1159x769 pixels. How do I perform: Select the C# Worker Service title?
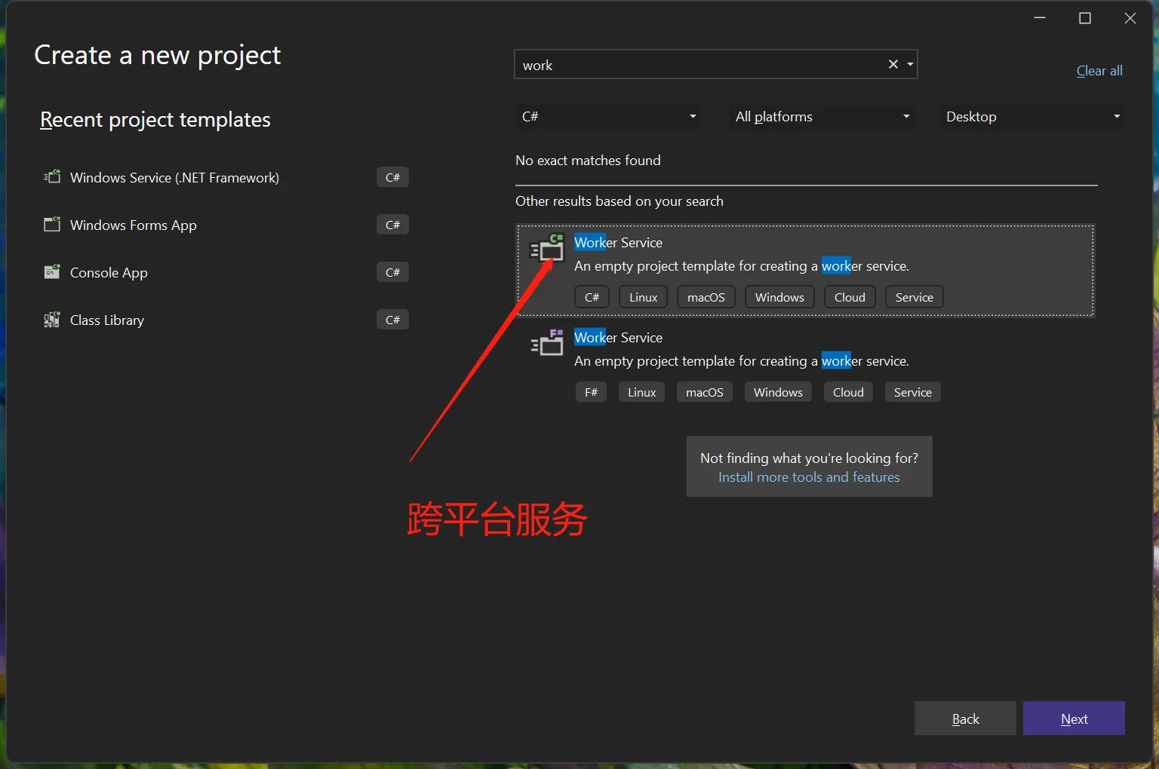click(x=618, y=242)
